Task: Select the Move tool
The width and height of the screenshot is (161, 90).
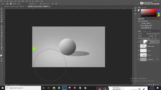Action: point(2,9)
